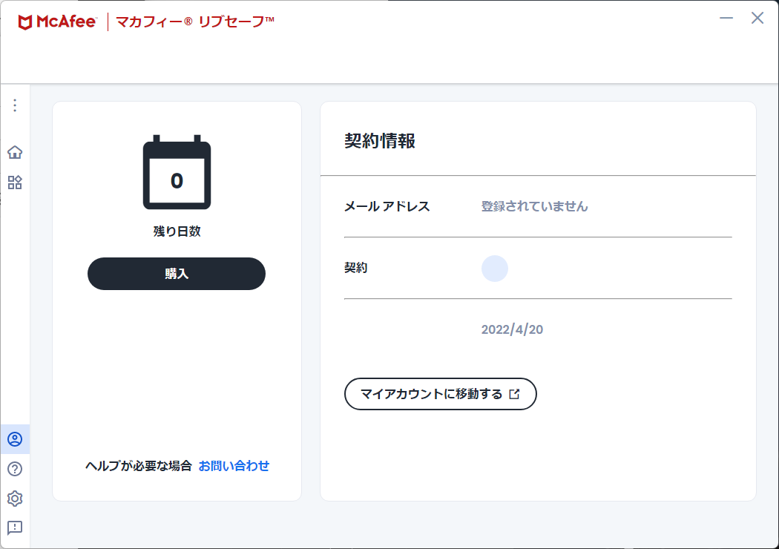This screenshot has width=779, height=549.
Task: Click the 登録されていません email text
Action: click(534, 206)
